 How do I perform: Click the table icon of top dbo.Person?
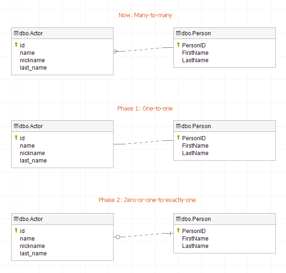tap(178, 33)
